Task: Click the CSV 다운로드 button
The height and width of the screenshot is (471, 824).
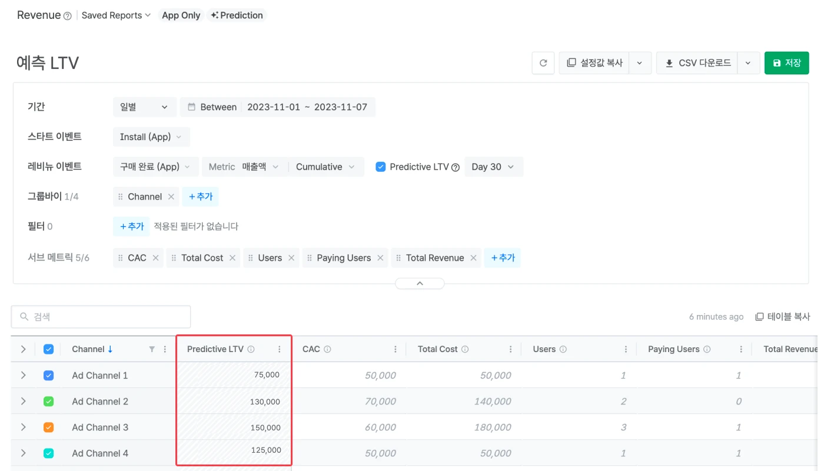Action: pos(698,63)
